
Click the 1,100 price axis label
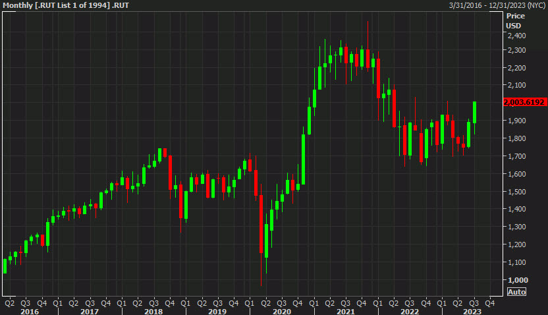[x=516, y=262]
